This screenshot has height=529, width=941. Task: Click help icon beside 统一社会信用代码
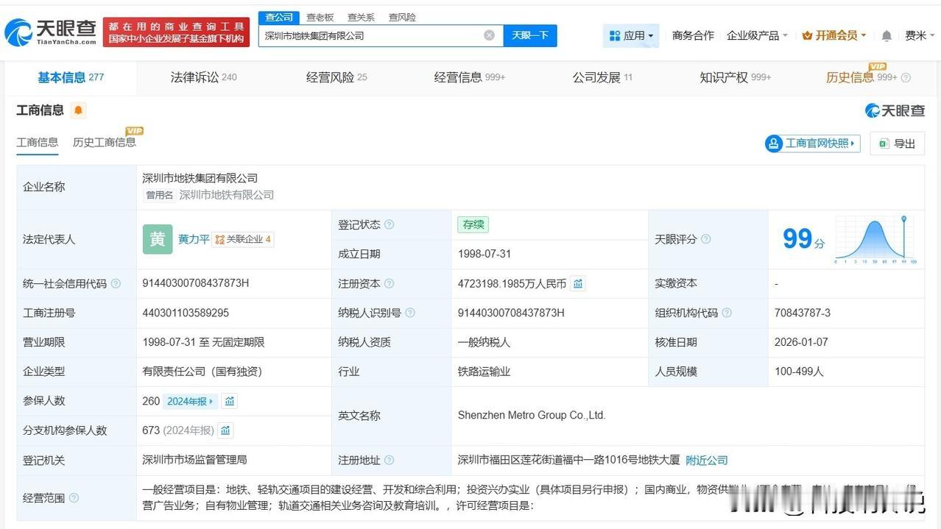116,283
